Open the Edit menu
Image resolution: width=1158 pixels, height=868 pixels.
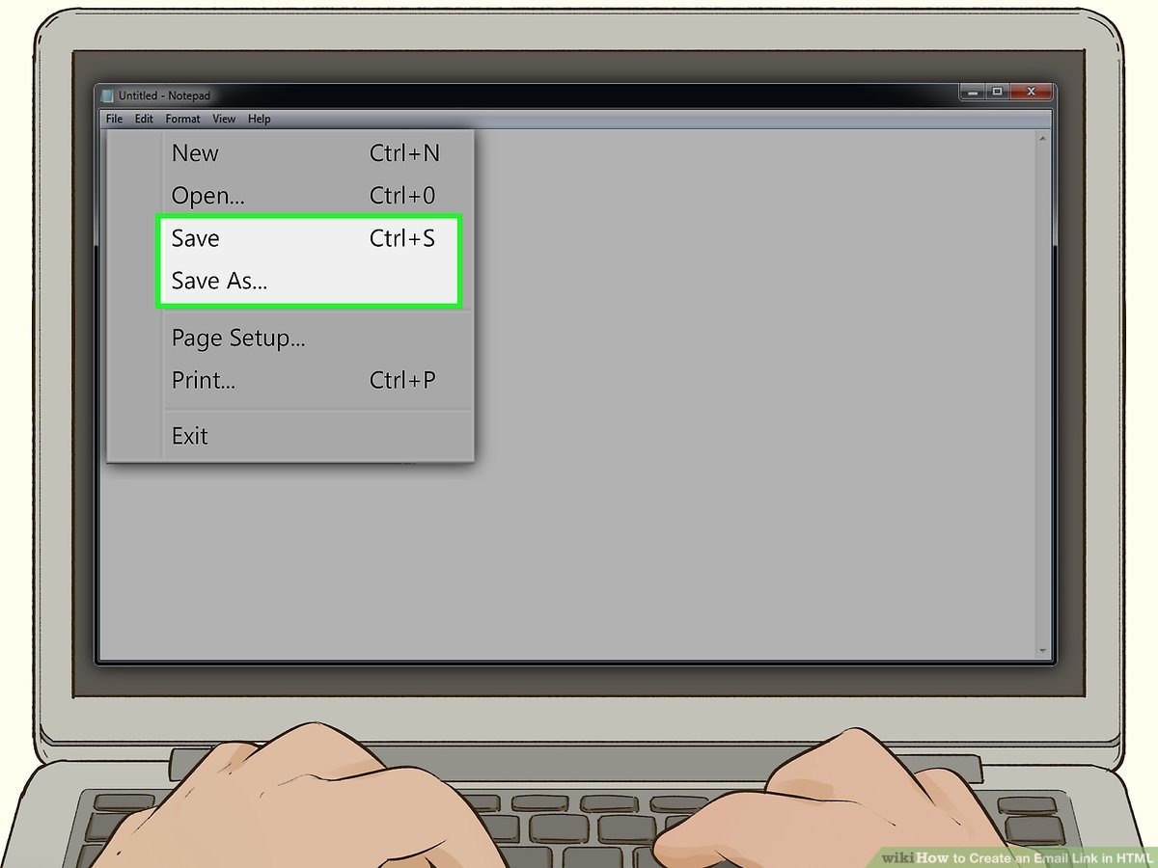click(x=144, y=119)
